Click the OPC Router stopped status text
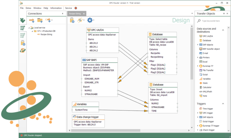 tap(33, 135)
